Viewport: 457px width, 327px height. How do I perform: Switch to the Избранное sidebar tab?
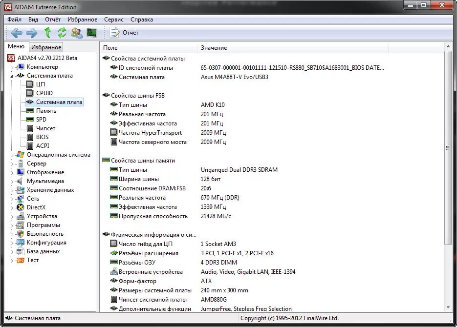46,47
